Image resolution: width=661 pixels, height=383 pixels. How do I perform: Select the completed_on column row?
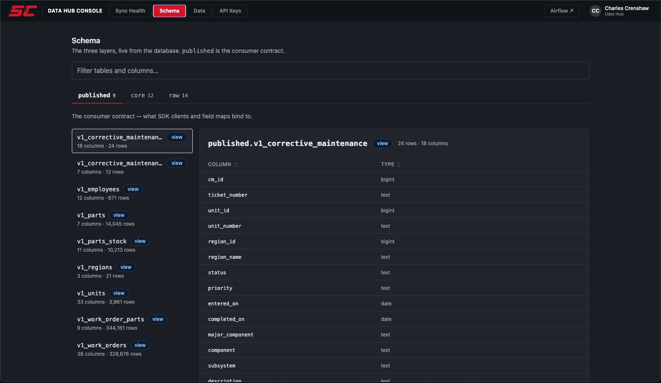(x=394, y=319)
